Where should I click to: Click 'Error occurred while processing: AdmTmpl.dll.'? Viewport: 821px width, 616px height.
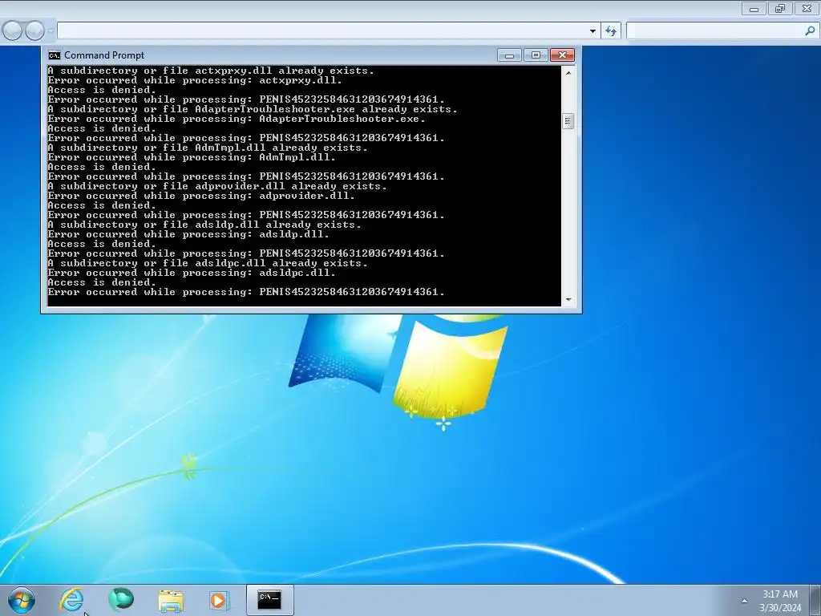[x=191, y=157]
